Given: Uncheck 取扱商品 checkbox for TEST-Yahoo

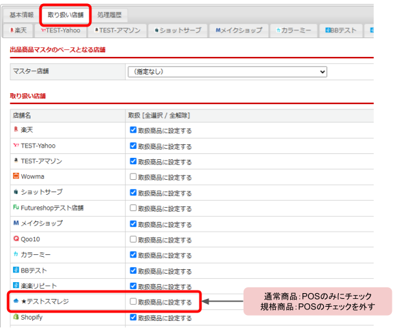Looking at the screenshot, I should click(133, 146).
